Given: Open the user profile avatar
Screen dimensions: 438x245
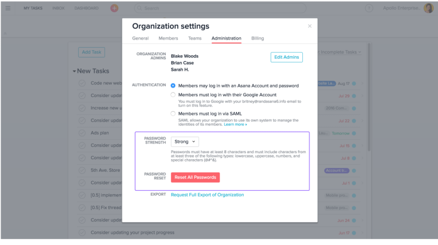Looking at the screenshot, I should (429, 8).
